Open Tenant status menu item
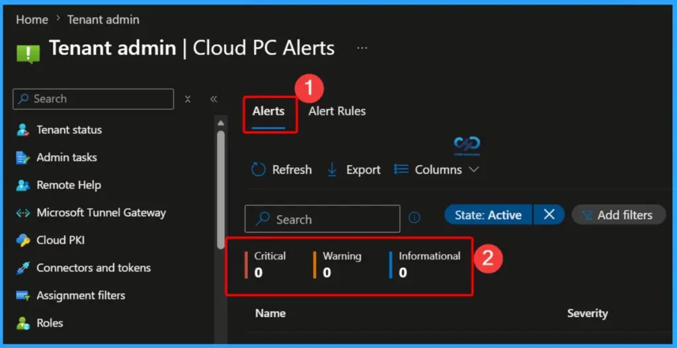This screenshot has width=677, height=348. 69,130
